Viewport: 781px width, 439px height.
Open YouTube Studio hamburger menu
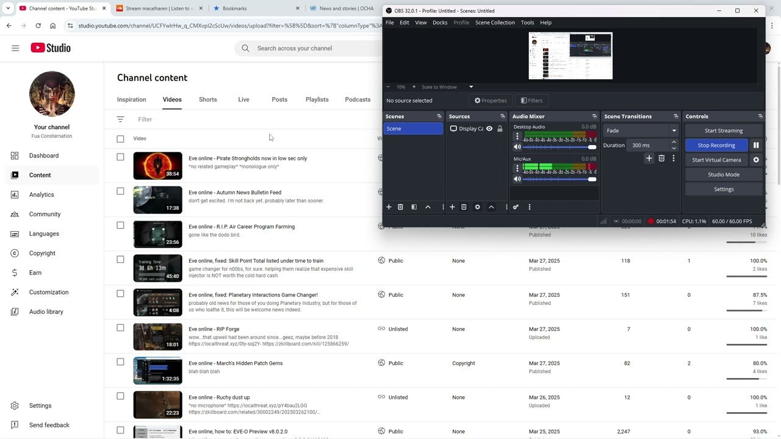pos(15,48)
